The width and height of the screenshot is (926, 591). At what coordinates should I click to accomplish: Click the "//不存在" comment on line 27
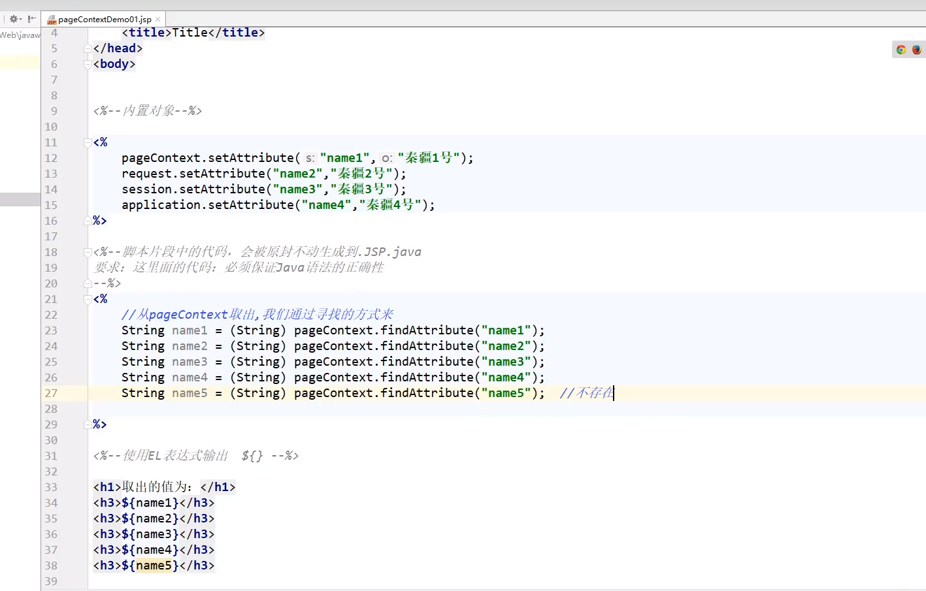click(587, 393)
